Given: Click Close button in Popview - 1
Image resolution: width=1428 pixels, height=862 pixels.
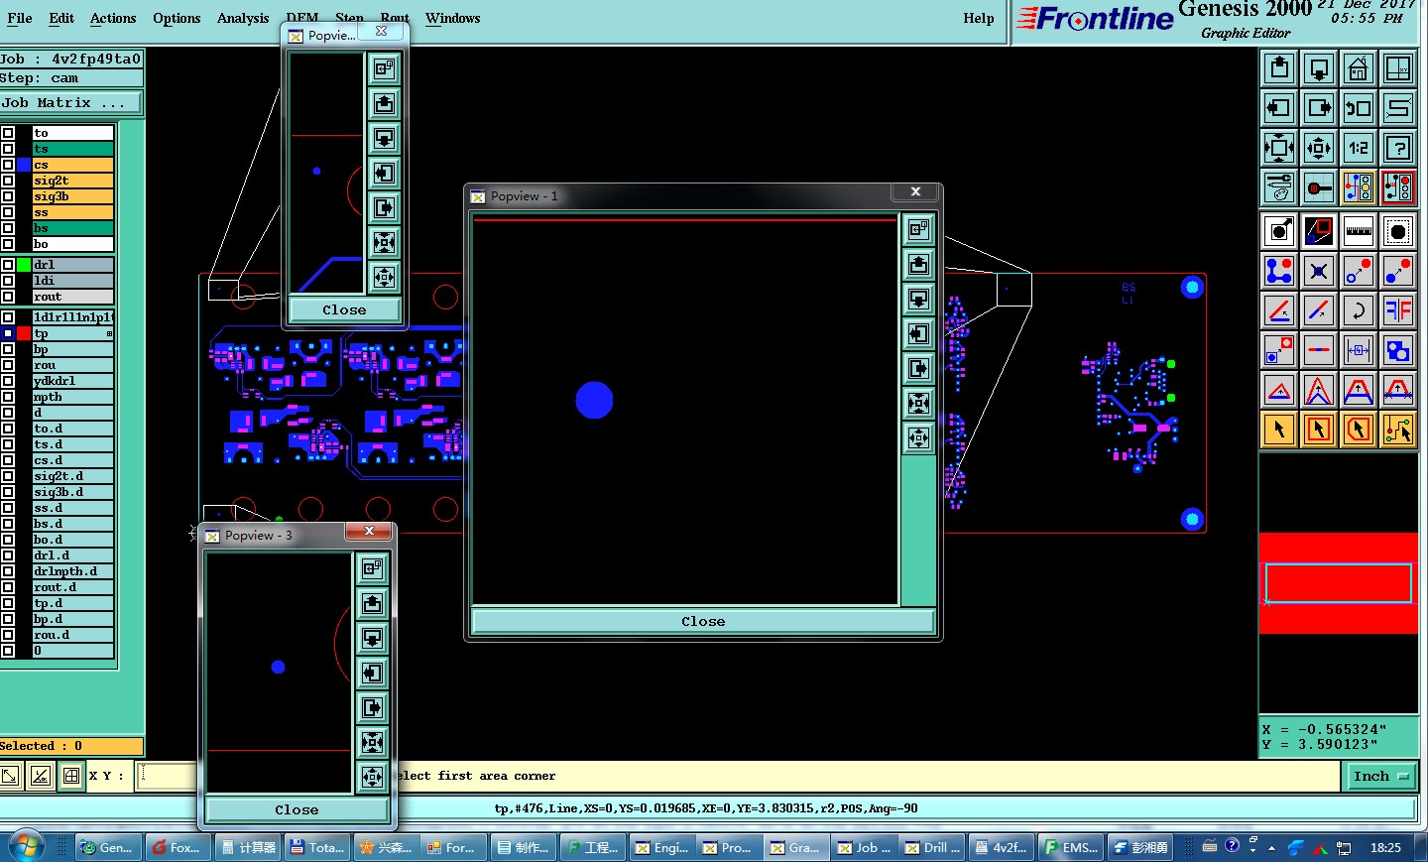Looking at the screenshot, I should tap(703, 621).
